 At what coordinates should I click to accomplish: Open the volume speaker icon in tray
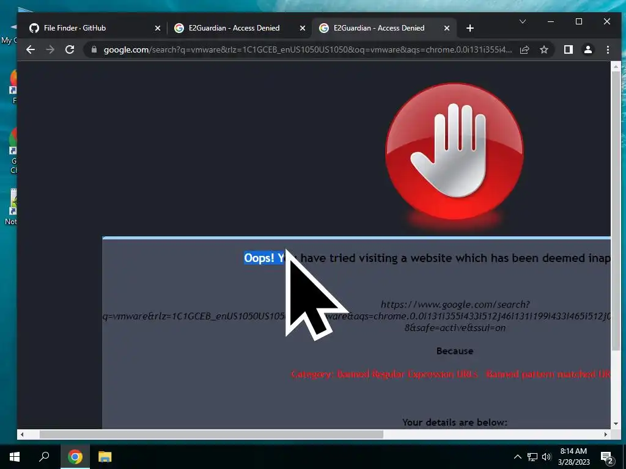[547, 457]
